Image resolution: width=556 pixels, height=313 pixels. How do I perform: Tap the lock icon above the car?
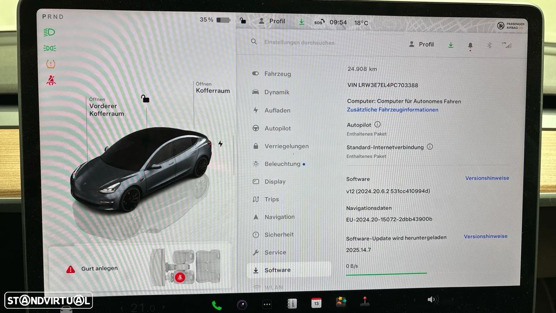145,99
